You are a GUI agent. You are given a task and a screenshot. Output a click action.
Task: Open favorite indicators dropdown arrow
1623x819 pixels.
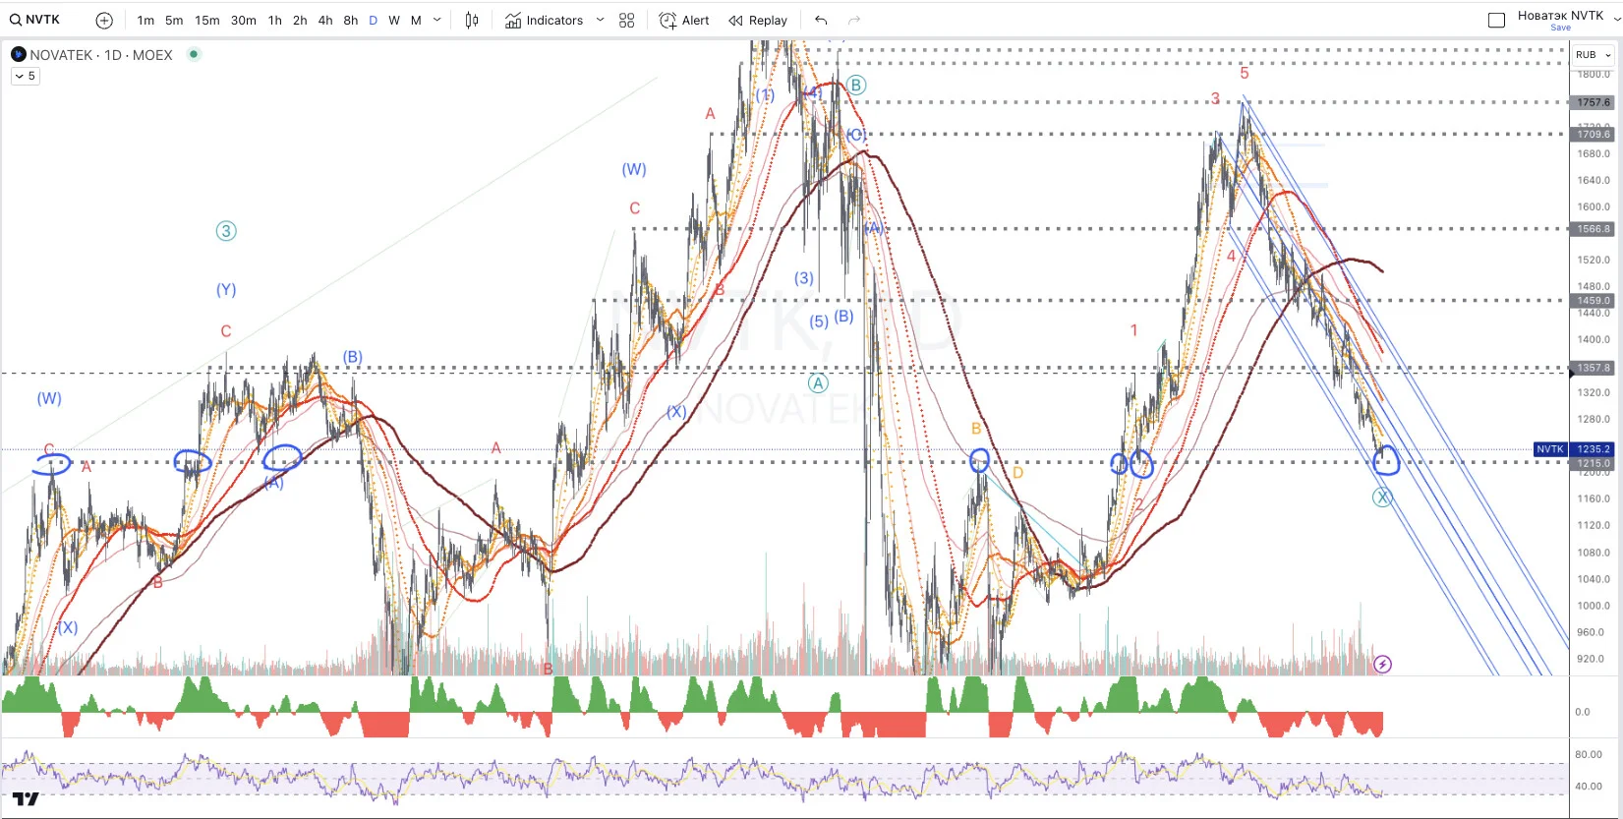(x=600, y=20)
